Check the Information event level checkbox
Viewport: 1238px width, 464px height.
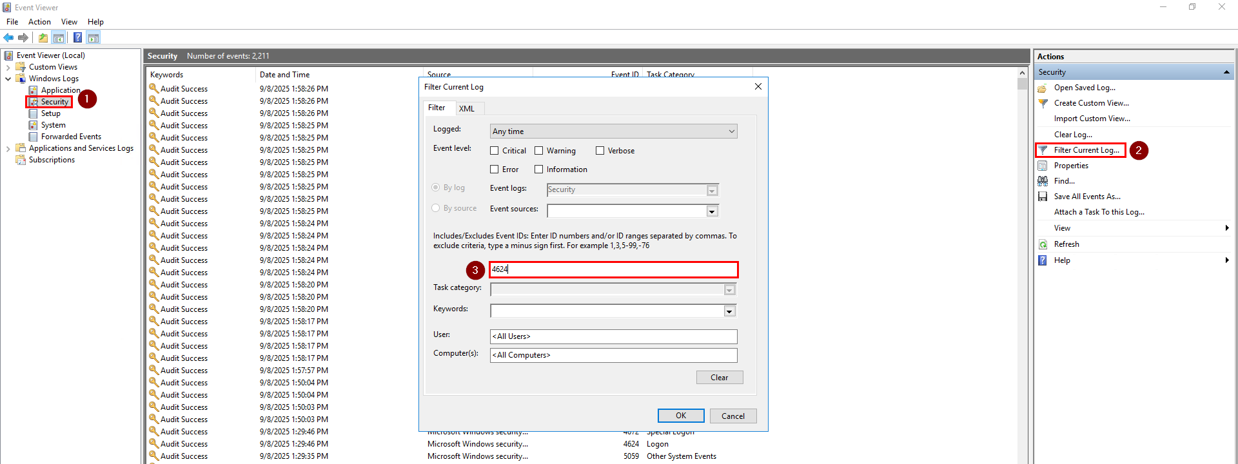(539, 169)
